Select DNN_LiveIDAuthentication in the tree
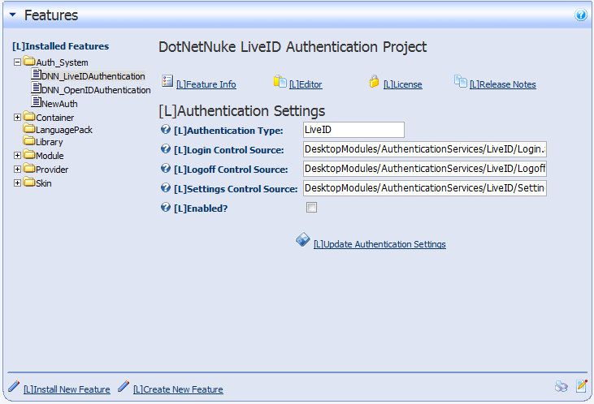Image resolution: width=594 pixels, height=404 pixels. [93, 76]
